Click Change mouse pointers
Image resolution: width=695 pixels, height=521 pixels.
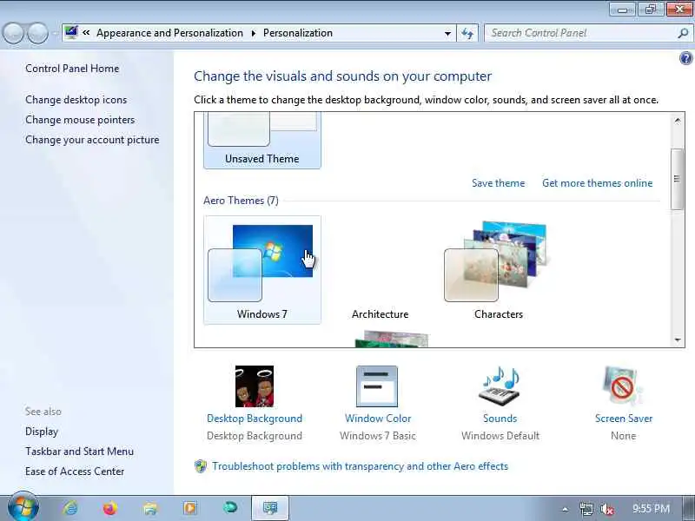80,120
